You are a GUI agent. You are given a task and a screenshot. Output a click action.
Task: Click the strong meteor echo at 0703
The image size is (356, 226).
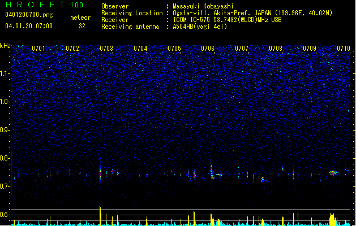pos(100,173)
